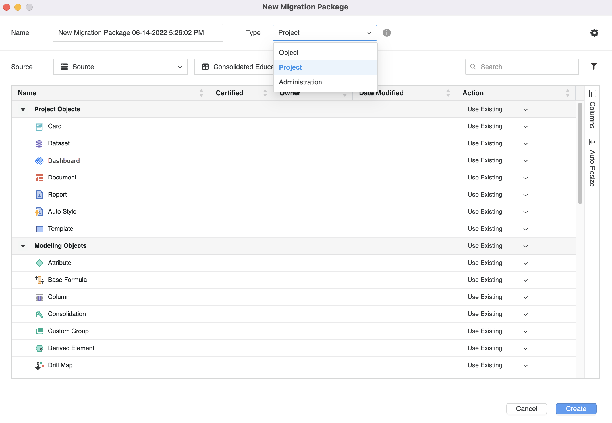This screenshot has width=612, height=423.
Task: Click the Dataset row icon
Action: coord(39,144)
